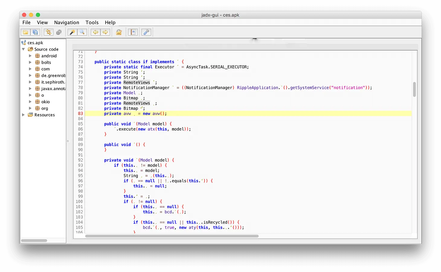Click the it.sephiroth package icon

(x=37, y=82)
